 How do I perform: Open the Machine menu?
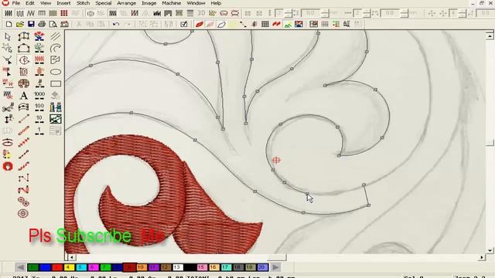(x=172, y=3)
